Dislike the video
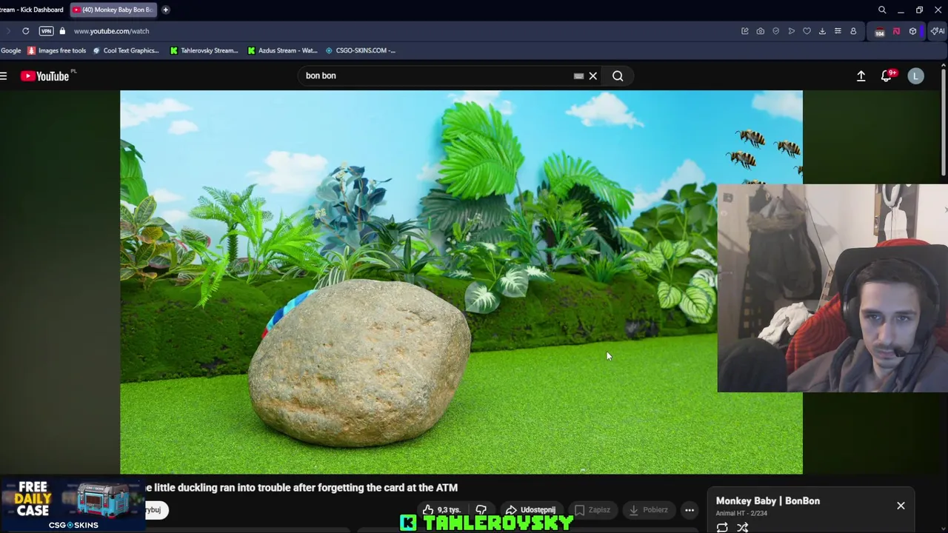 [x=481, y=509]
